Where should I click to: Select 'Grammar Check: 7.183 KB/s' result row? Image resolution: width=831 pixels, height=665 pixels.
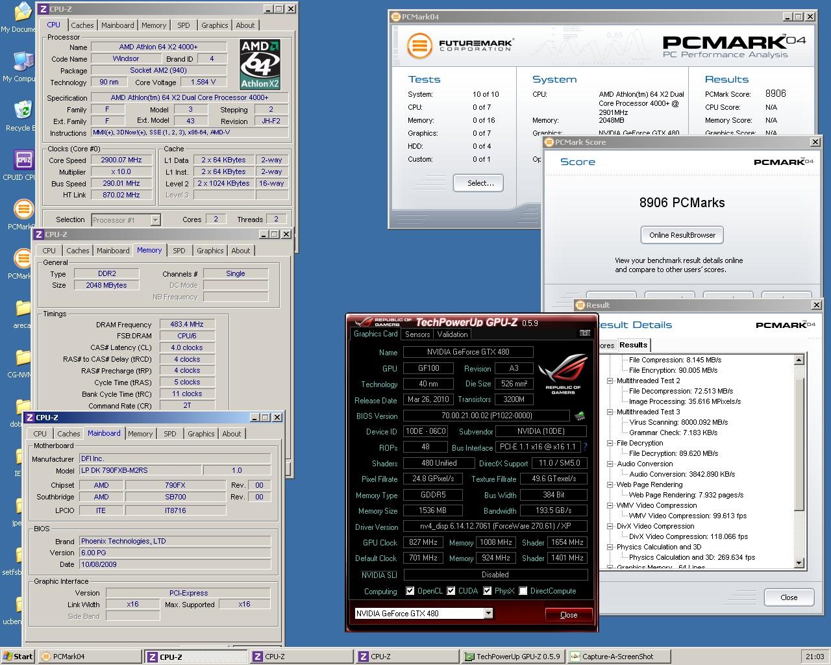673,433
